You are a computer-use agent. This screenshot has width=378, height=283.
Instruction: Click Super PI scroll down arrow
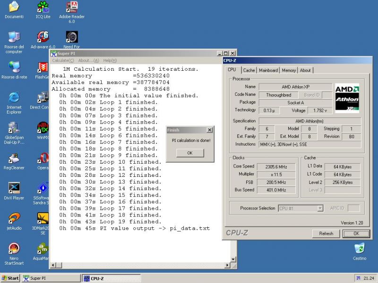click(233, 259)
